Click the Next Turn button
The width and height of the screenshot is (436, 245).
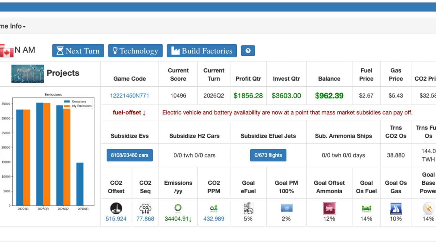[78, 51]
